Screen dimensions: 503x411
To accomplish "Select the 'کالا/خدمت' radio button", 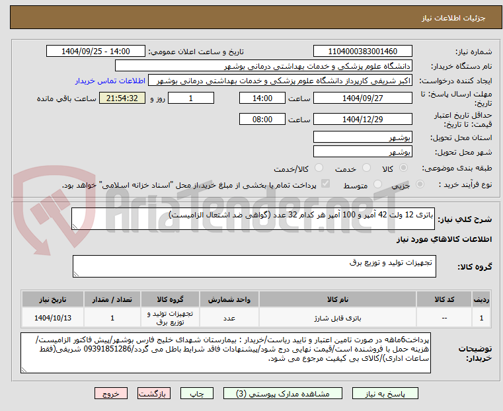I will coord(319,168).
